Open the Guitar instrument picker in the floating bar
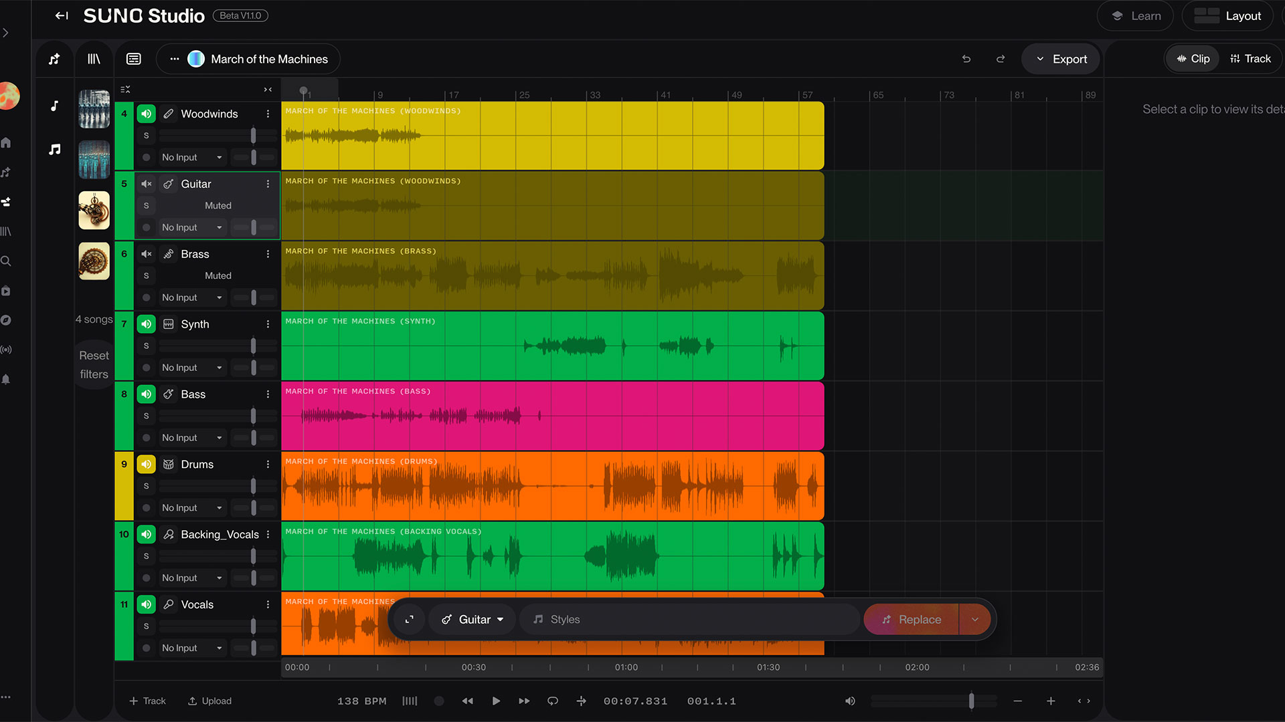The height and width of the screenshot is (722, 1285). click(x=472, y=619)
